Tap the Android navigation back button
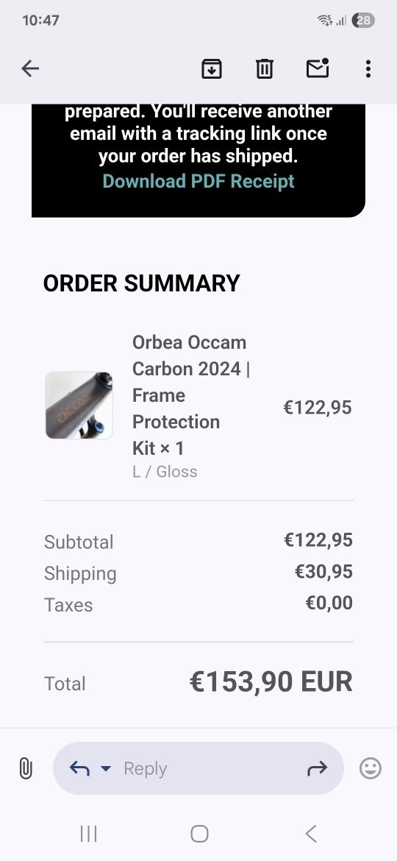Screen dimensions: 397x861 click(x=311, y=834)
